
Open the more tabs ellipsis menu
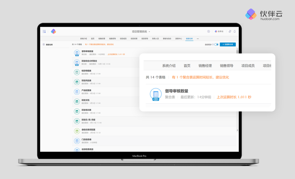tap(198, 39)
